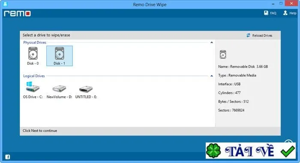Minimize the Remo Drive Wipe window
The height and width of the screenshot is (163, 300).
[x=273, y=4]
